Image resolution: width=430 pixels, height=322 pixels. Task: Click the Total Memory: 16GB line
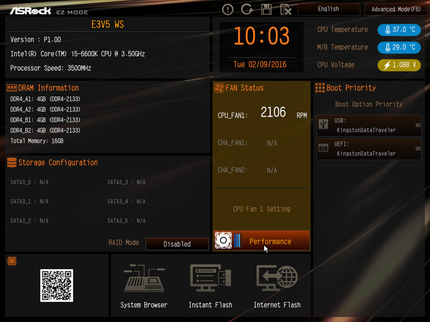[x=37, y=141]
